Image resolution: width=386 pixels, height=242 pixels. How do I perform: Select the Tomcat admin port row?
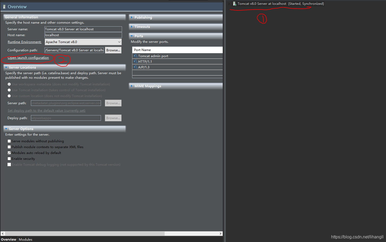(177, 56)
